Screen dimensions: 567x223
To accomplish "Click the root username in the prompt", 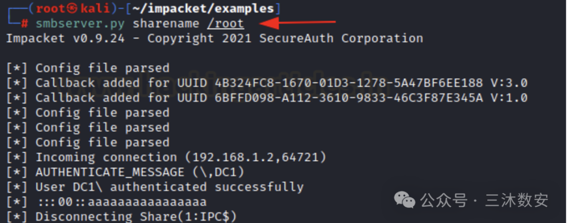I will point(50,9).
